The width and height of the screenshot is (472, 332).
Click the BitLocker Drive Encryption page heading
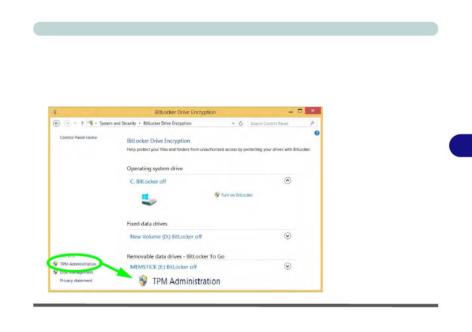(x=158, y=141)
